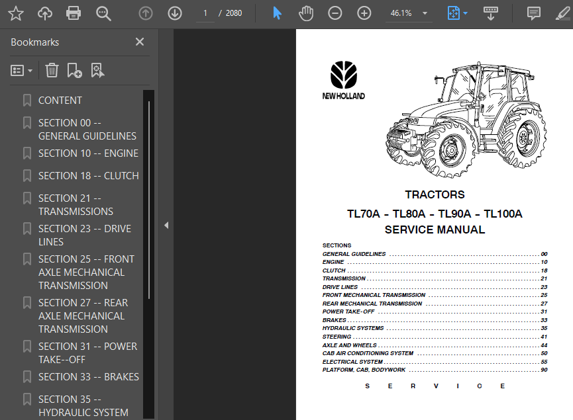Click the 'SECTIONS' heading on page
This screenshot has width=573, height=420.
pyautogui.click(x=337, y=245)
